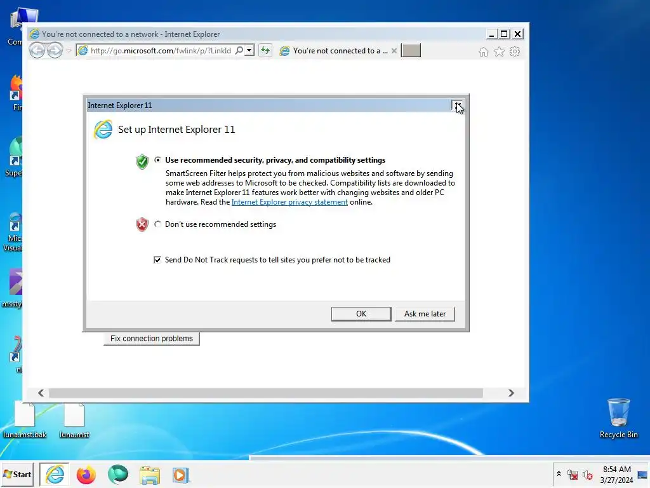Viewport: 650px width, 488px height.
Task: Click the Internet Explorer logo in dialog
Action: click(103, 130)
